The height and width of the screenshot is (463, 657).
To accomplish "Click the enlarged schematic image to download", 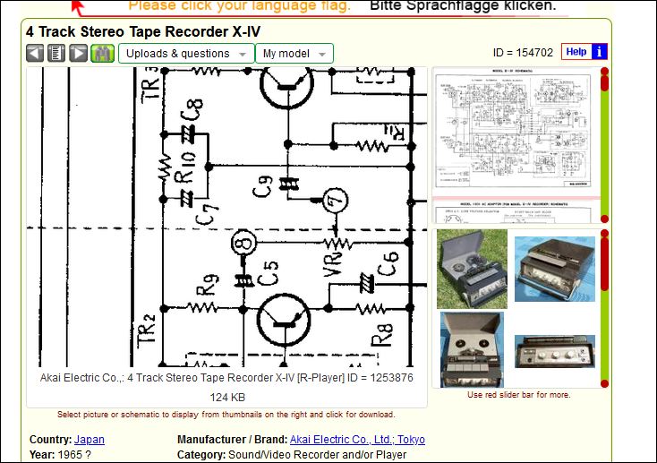I will tap(226, 218).
